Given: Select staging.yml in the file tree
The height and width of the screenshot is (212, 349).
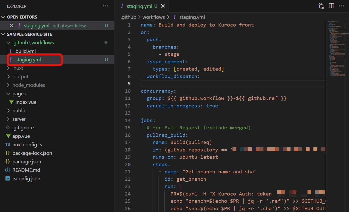Looking at the screenshot, I should (x=28, y=60).
